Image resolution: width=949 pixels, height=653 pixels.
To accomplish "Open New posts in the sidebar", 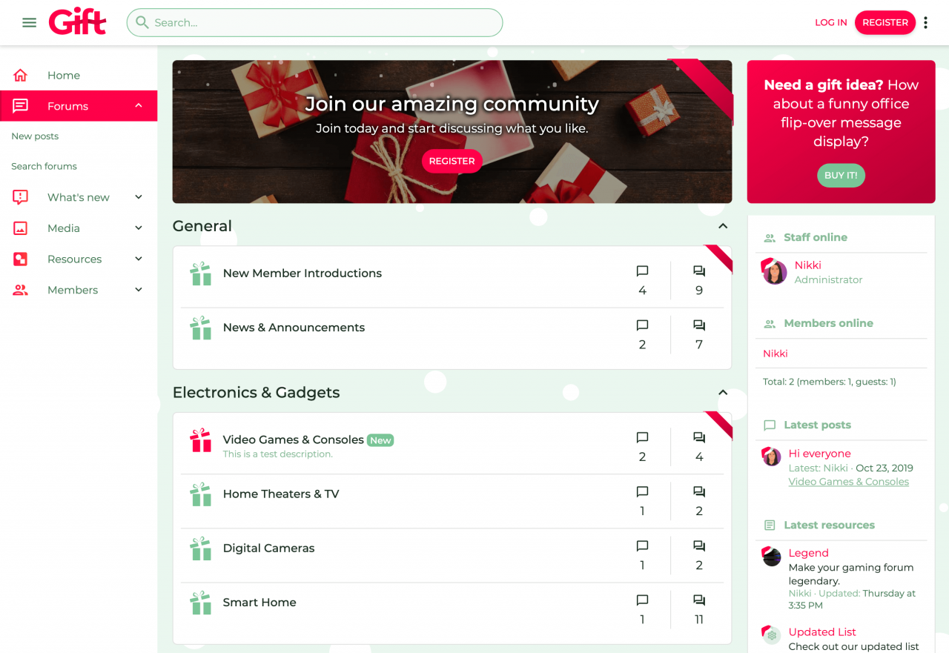I will tap(35, 136).
